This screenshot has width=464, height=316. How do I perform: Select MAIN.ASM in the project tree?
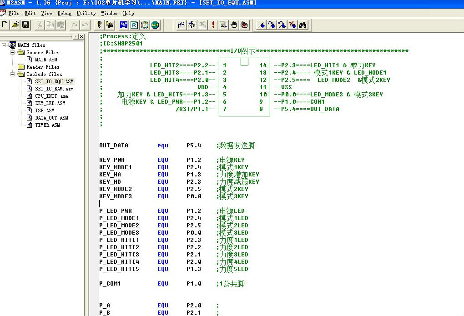click(x=46, y=60)
